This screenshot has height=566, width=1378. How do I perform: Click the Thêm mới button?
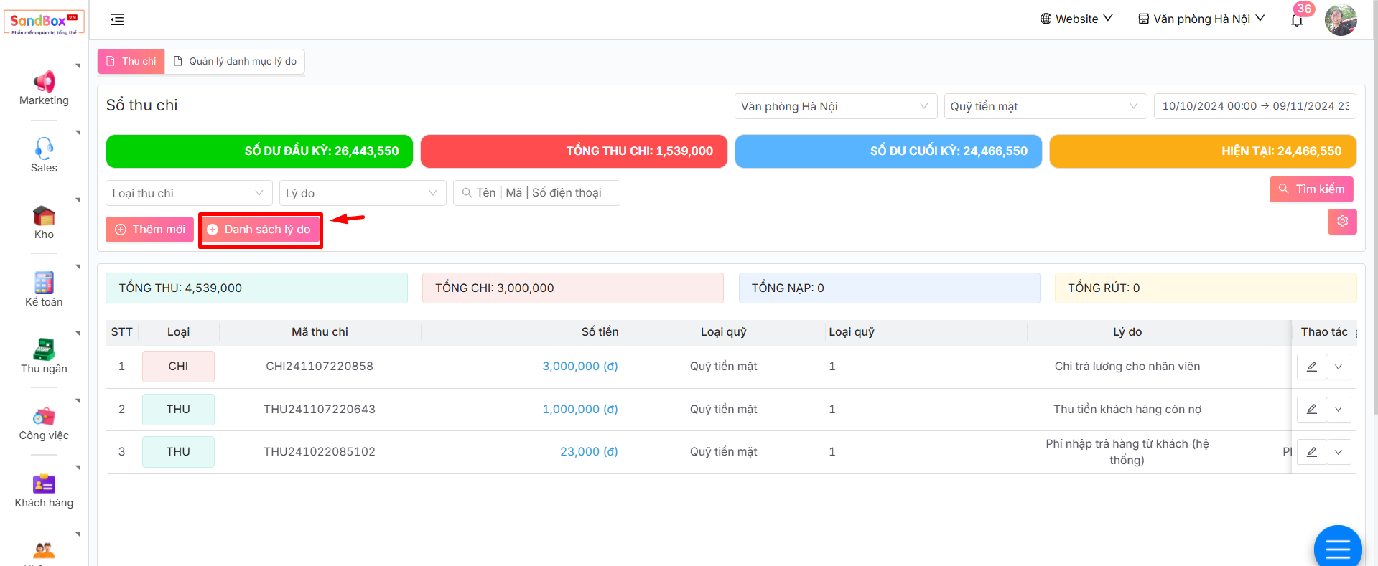coord(150,230)
